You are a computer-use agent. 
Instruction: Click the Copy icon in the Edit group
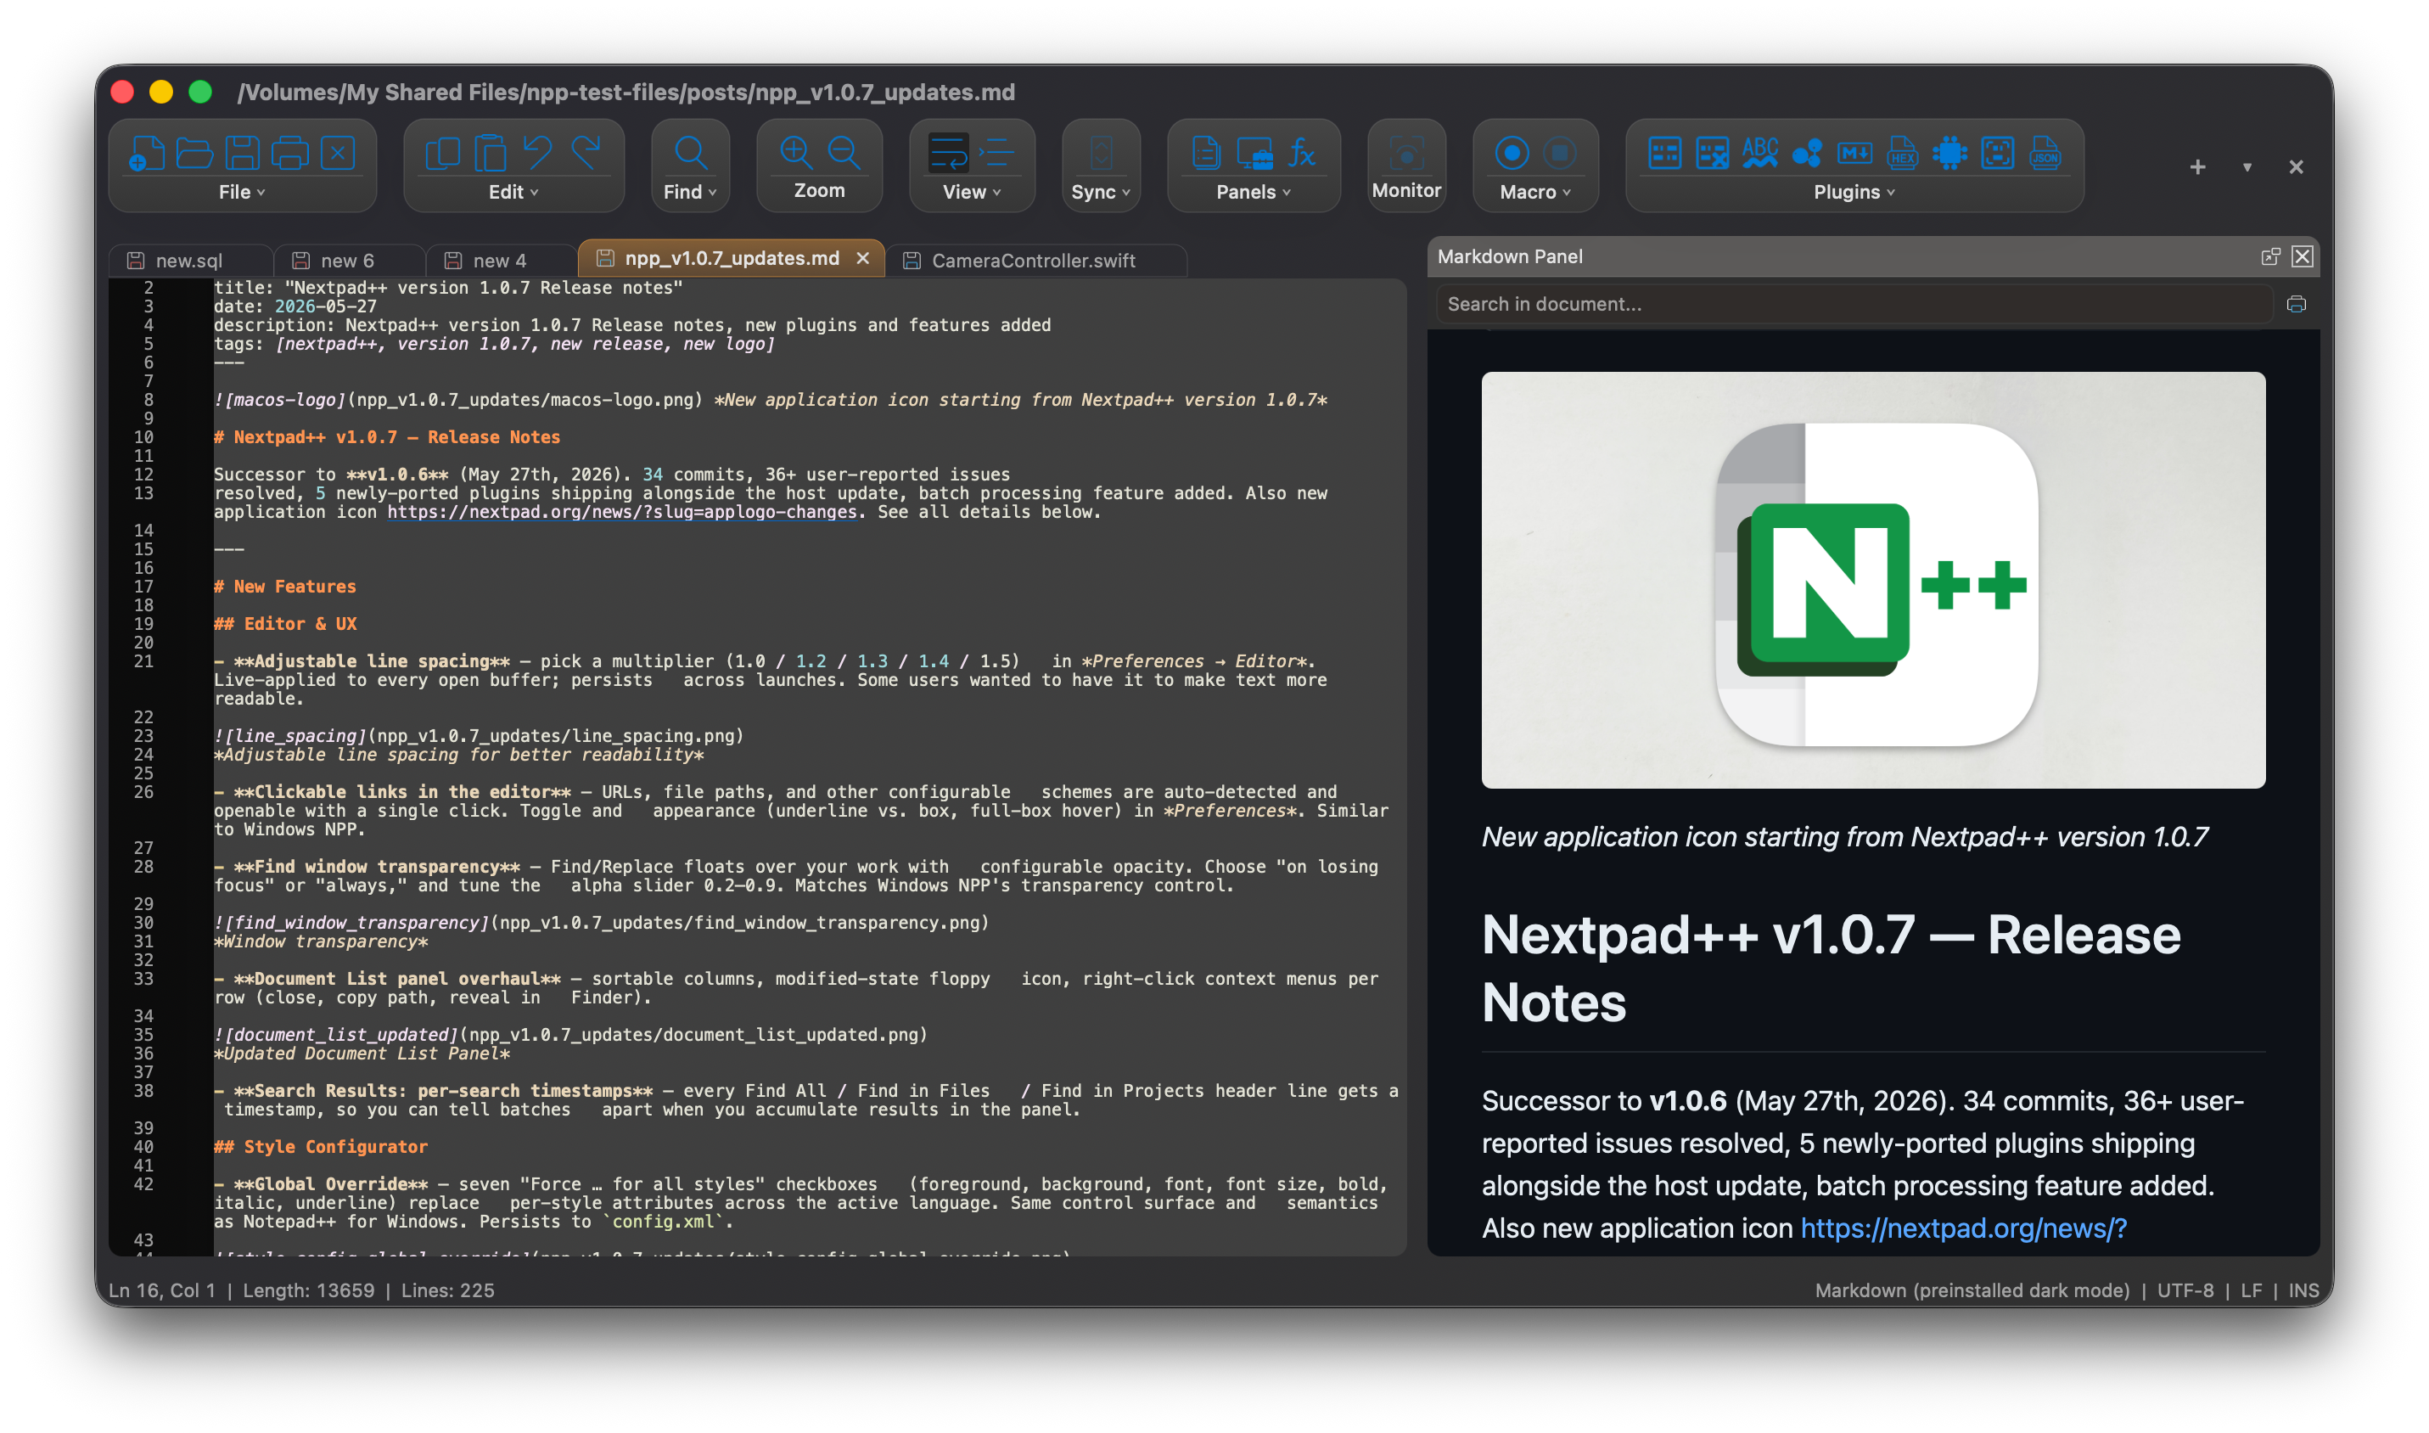click(x=442, y=153)
